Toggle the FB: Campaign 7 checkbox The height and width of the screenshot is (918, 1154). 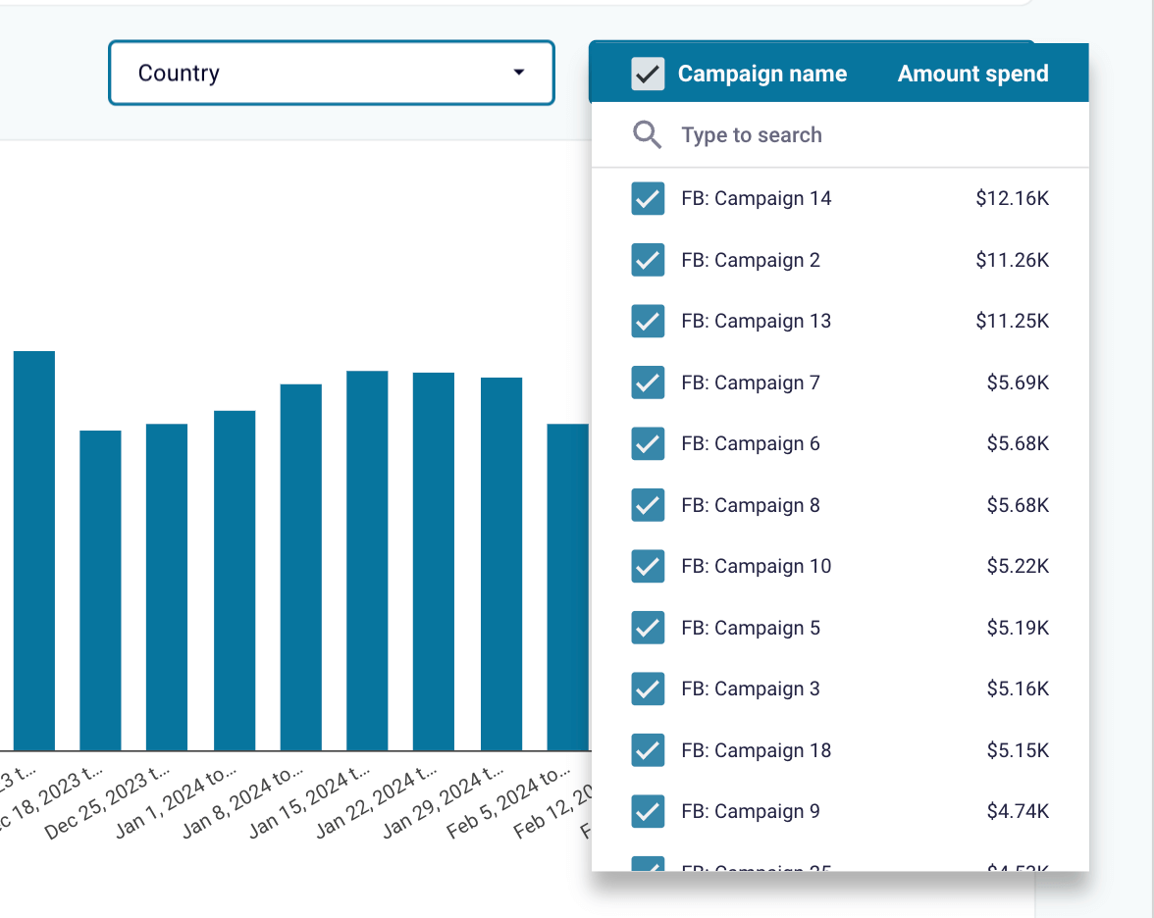[x=648, y=382]
